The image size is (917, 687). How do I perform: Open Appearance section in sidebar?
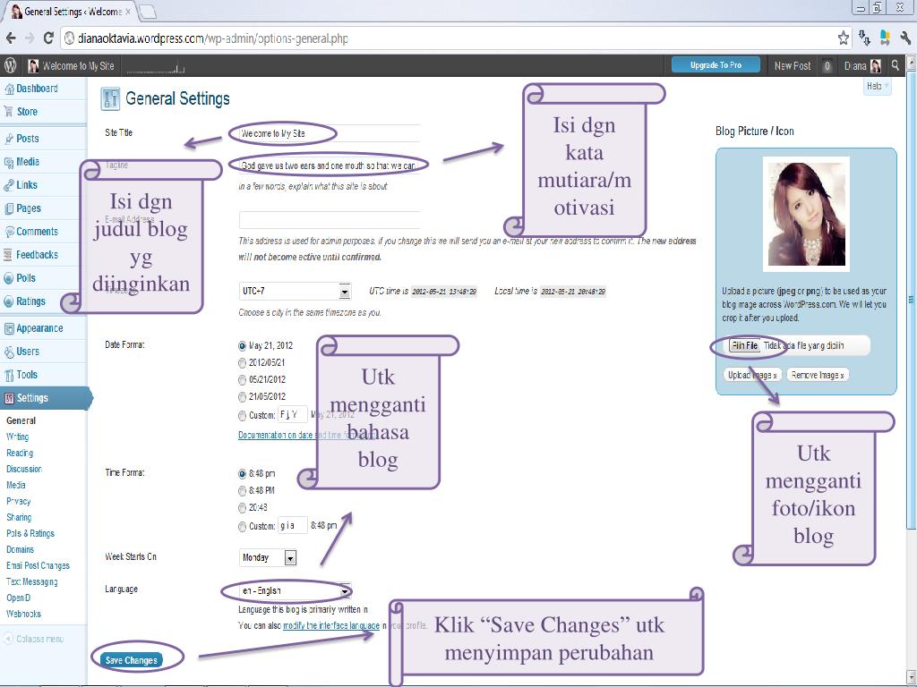[x=39, y=328]
